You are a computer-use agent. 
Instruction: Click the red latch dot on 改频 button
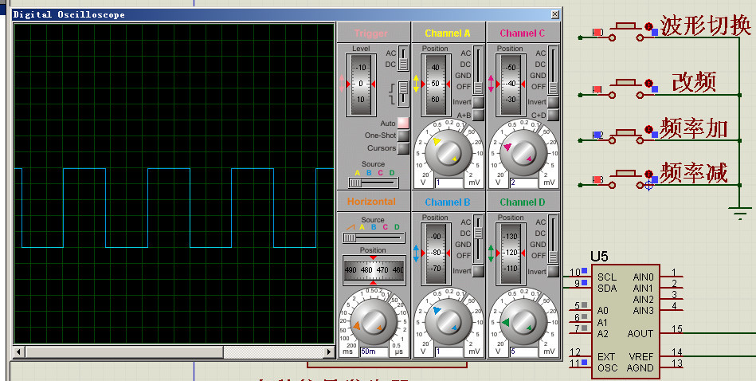(x=649, y=83)
